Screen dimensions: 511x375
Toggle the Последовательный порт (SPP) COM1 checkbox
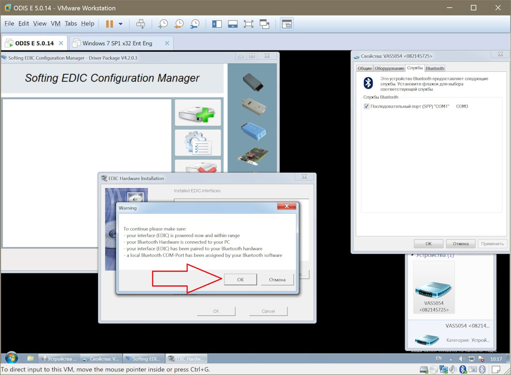[367, 107]
